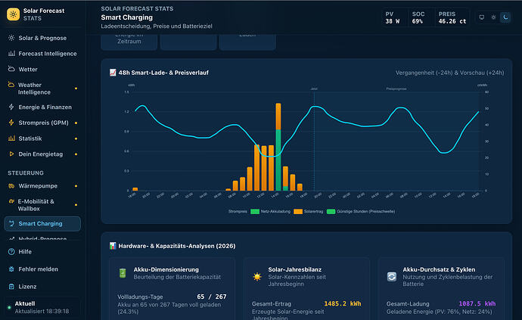Click the sun icon of Solar-Jahresbilanz

pos(257,276)
